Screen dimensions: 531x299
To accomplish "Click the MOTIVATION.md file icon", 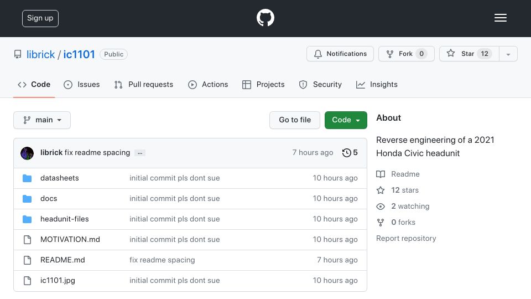I will click(27, 240).
